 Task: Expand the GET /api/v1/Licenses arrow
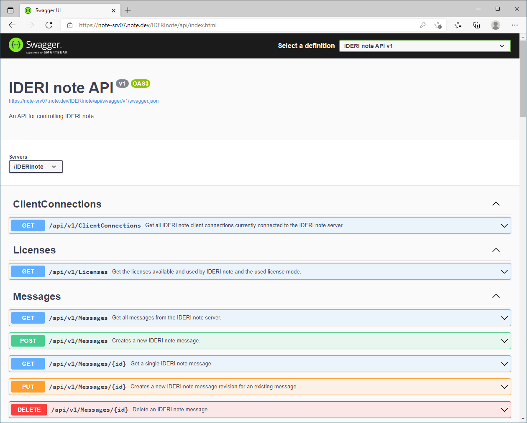pyautogui.click(x=504, y=271)
